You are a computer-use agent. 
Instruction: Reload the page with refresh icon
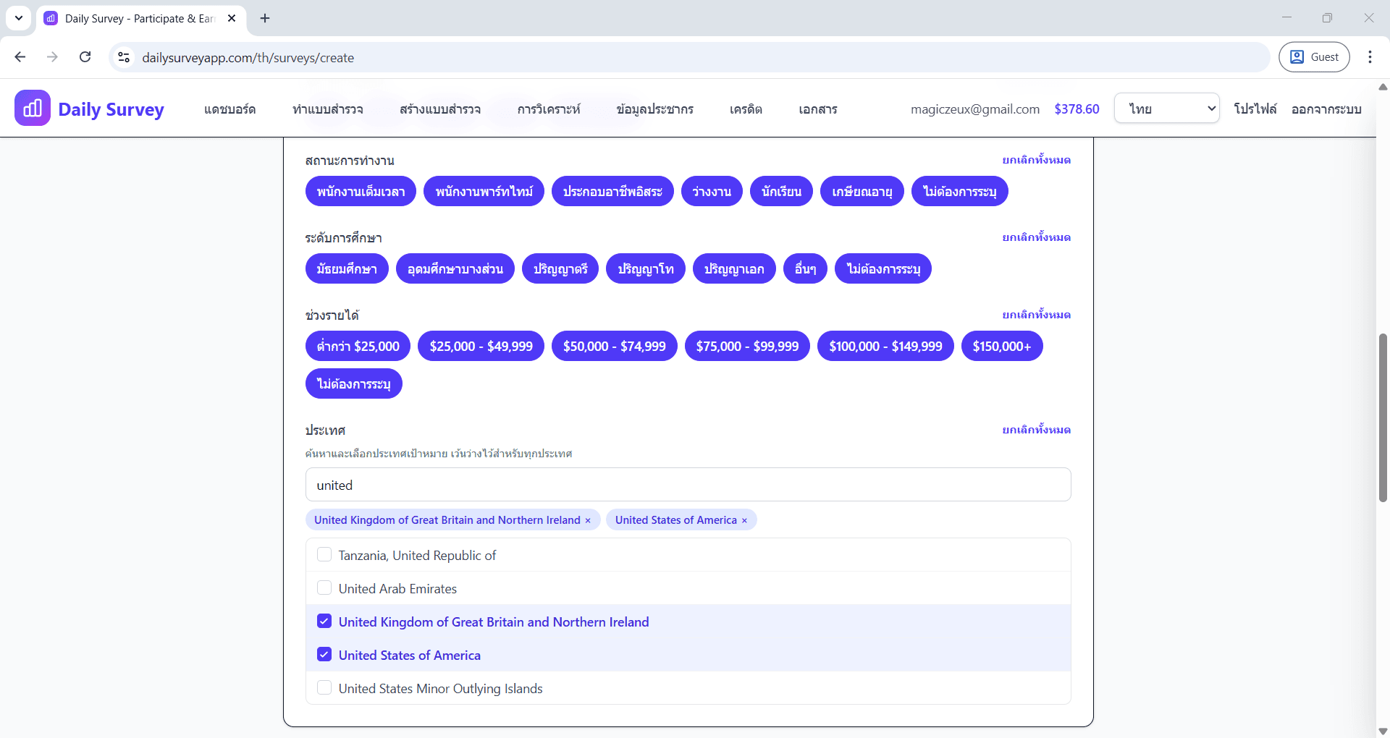85,57
